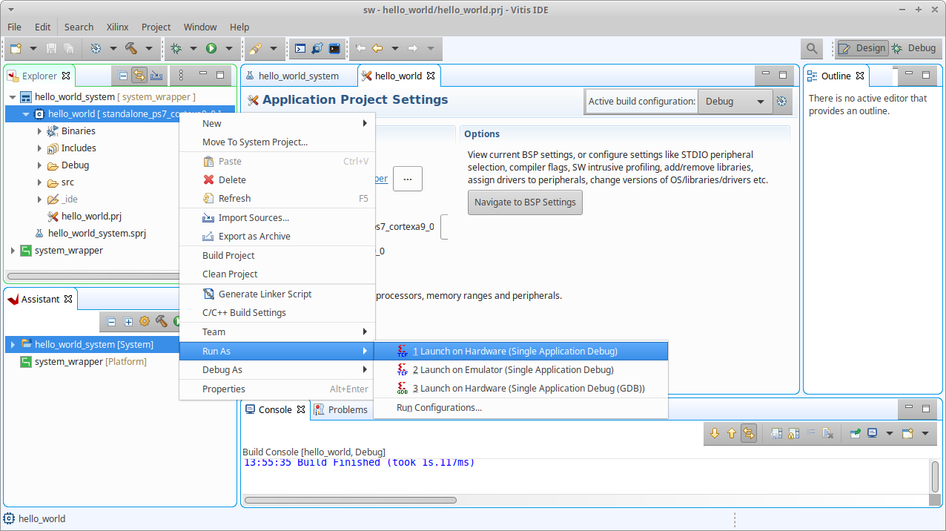Click the hammer Build icon in main toolbar
The width and height of the screenshot is (946, 531).
(x=131, y=48)
